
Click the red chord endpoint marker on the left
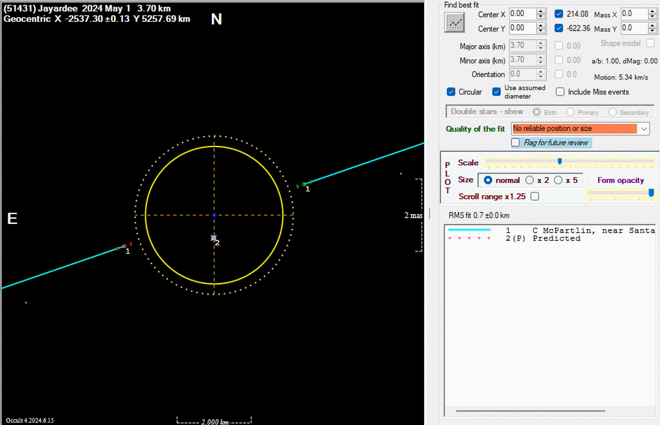tap(124, 246)
